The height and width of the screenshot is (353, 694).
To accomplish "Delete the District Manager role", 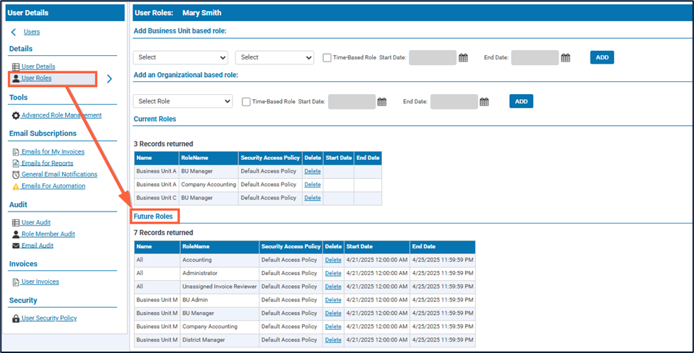I will tap(333, 340).
